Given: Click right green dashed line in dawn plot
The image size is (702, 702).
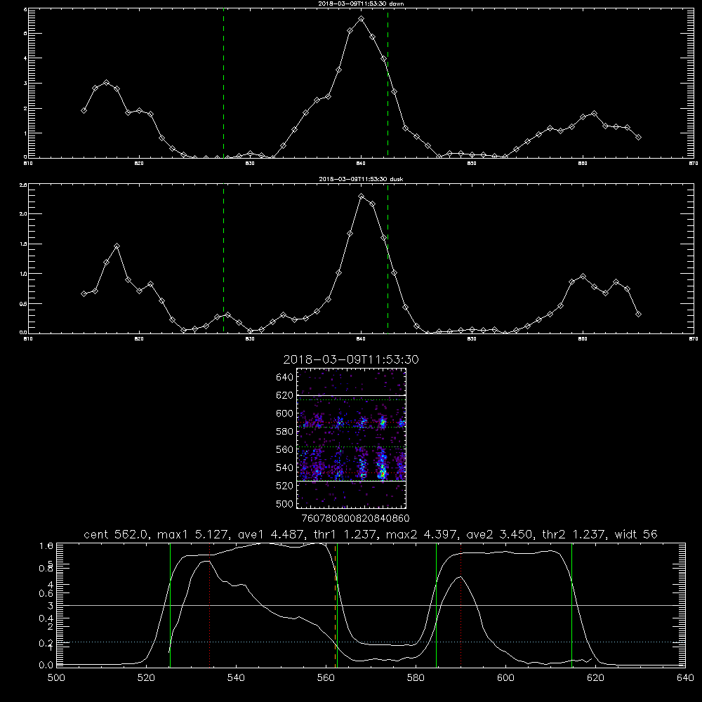Looking at the screenshot, I should click(388, 85).
